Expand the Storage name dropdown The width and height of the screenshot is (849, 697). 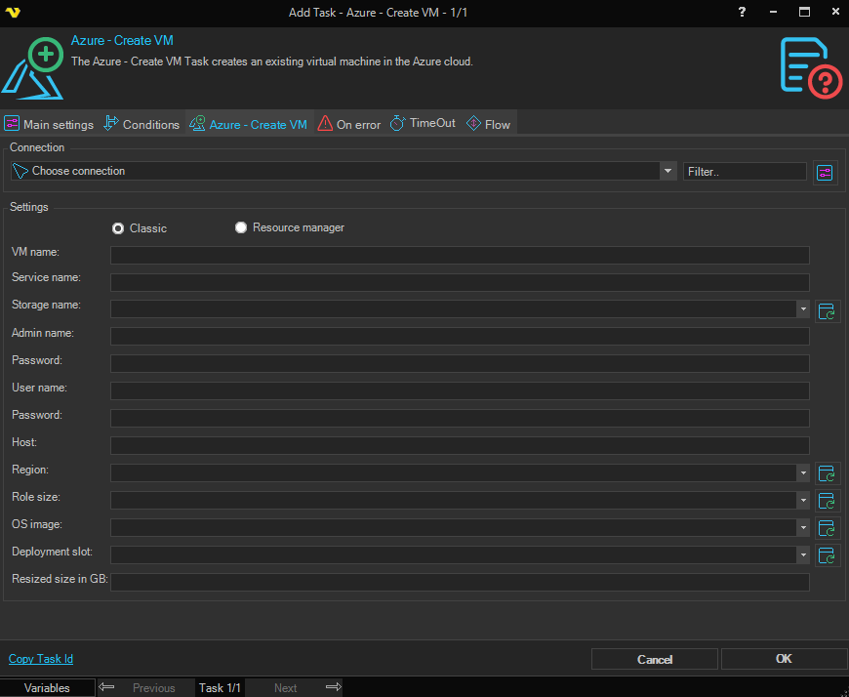(x=803, y=309)
